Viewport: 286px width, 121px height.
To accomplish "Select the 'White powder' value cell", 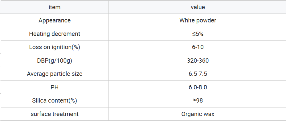I will tap(198, 20).
